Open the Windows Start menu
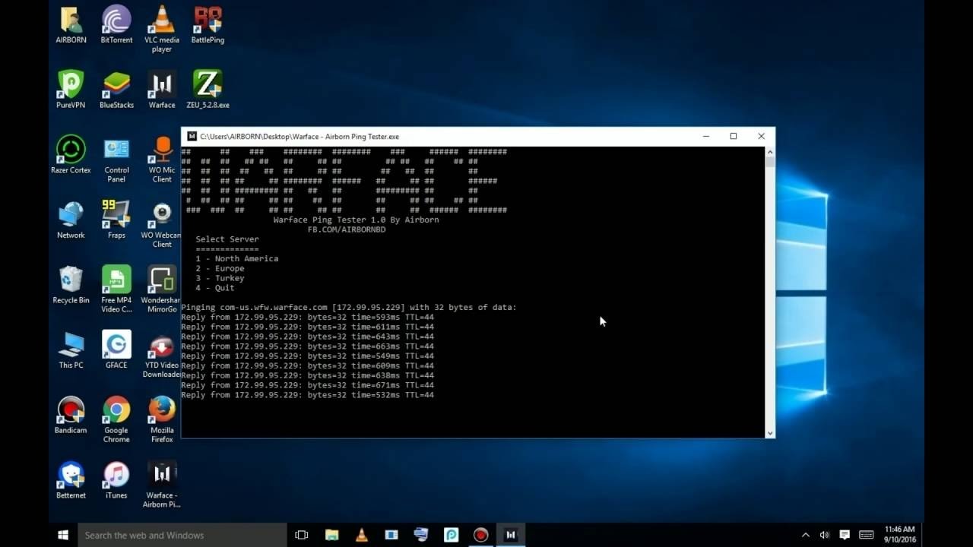This screenshot has width=973, height=547. (63, 535)
